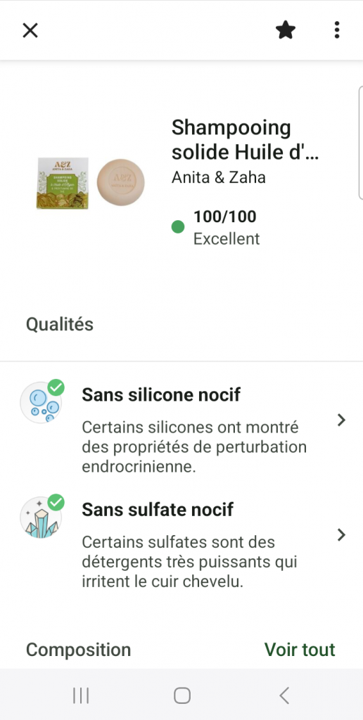This screenshot has height=720, width=363.
Task: Expand Sans sulfate nocif chevron
Action: tap(341, 535)
